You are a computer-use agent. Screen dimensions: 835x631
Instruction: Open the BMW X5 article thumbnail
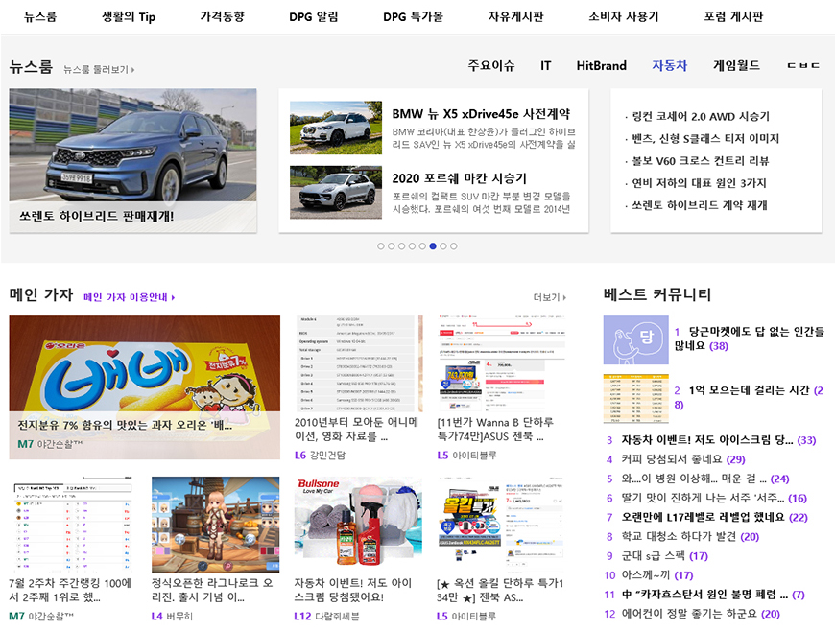(336, 128)
